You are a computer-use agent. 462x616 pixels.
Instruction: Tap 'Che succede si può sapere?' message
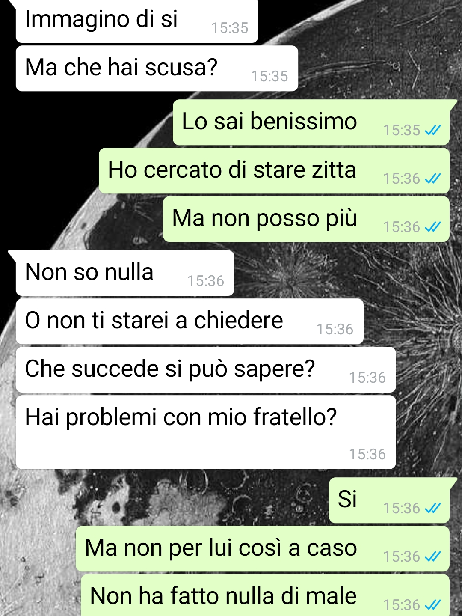(206, 370)
